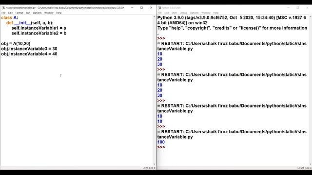Open Options menu in editor window
This screenshot has height=175, width=312.
(37, 13)
